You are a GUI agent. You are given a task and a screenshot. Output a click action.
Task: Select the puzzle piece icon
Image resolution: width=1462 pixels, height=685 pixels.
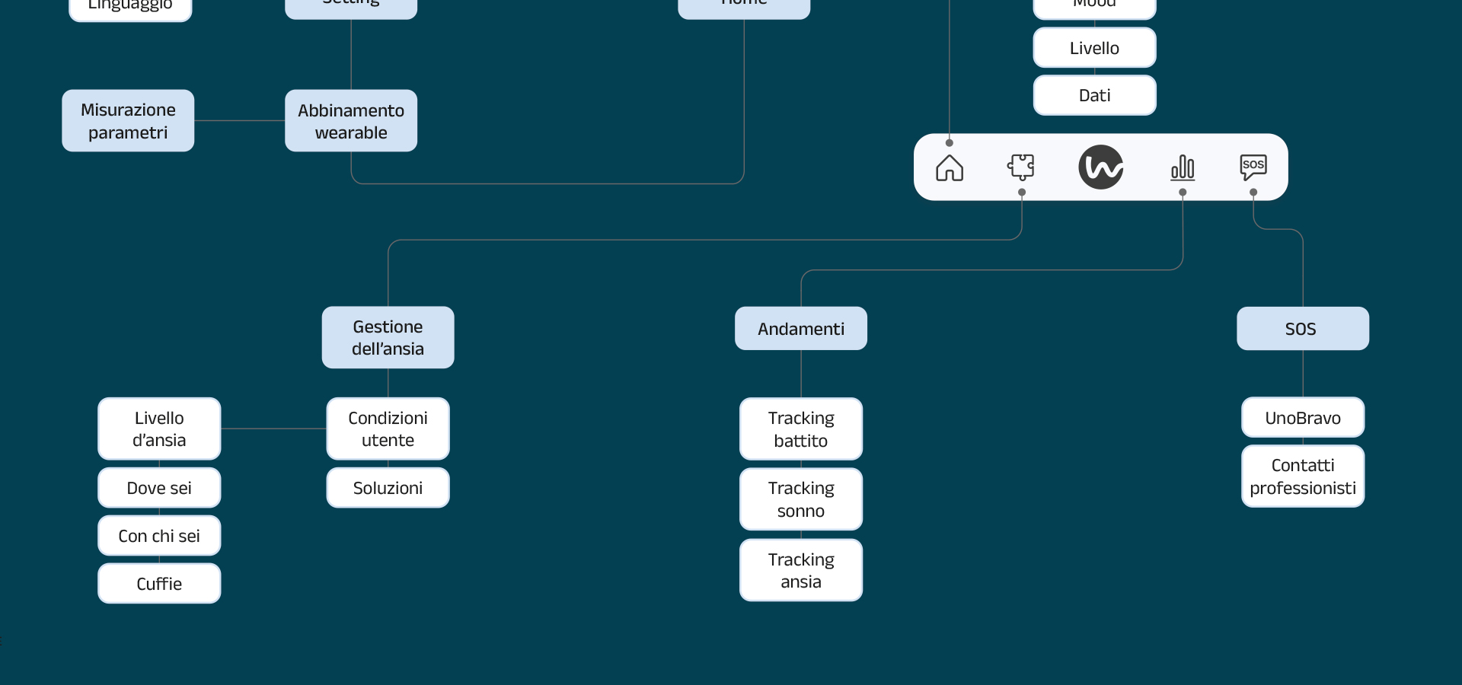click(x=1021, y=167)
